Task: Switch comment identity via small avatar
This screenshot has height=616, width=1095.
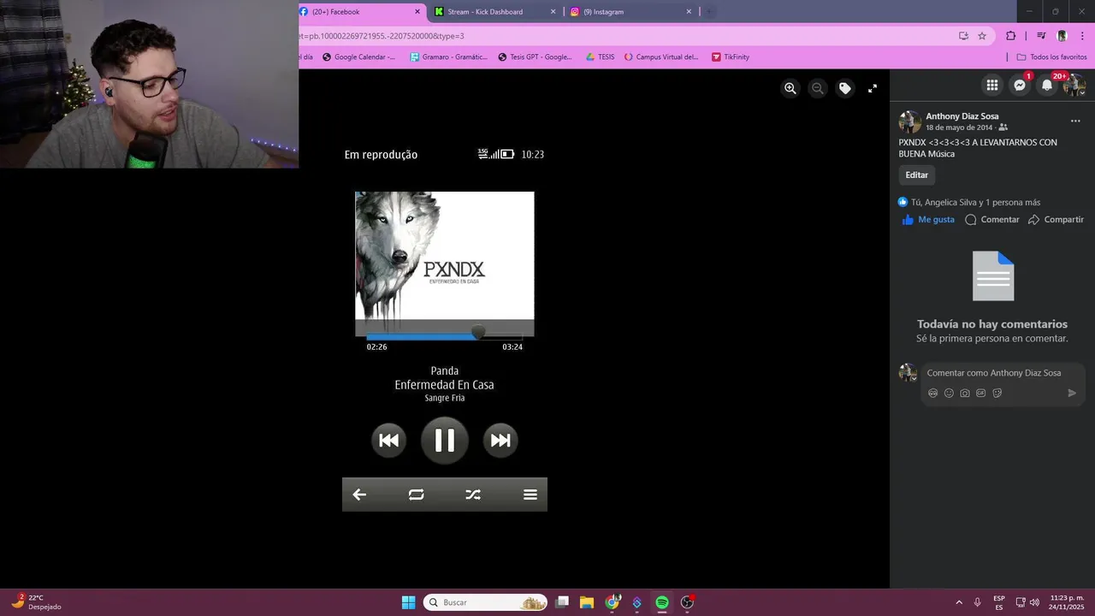Action: 908,373
